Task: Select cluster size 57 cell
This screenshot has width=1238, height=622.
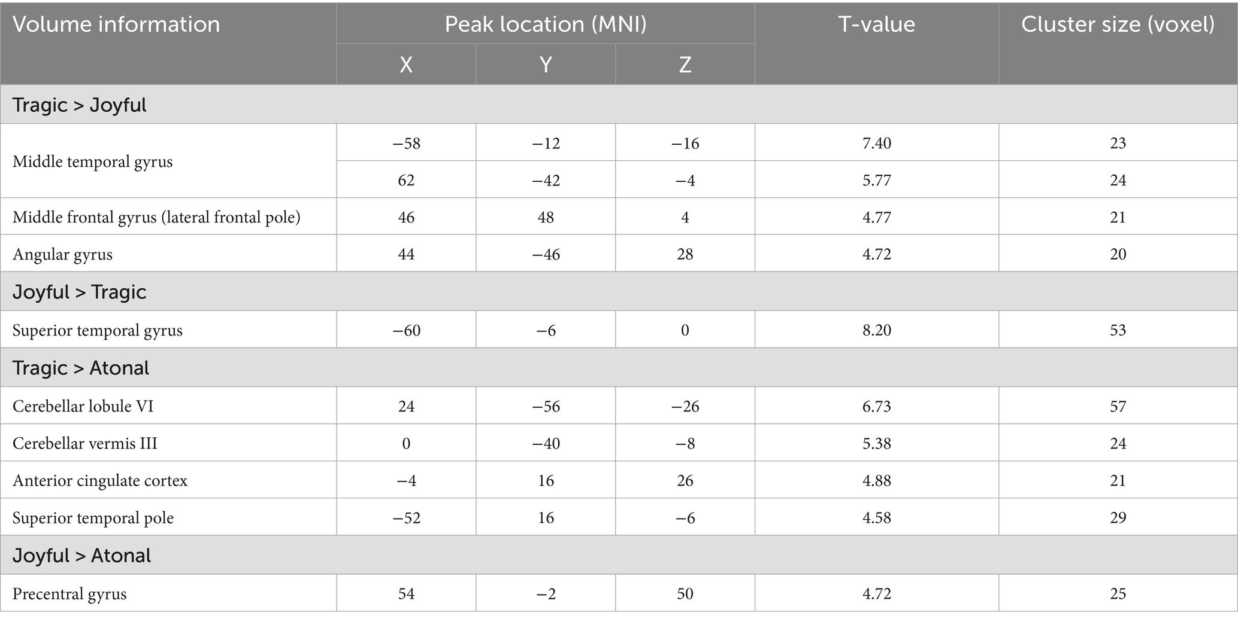Action: coord(1118,407)
